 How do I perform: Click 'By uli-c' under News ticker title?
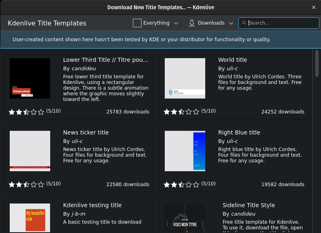coord(73,141)
